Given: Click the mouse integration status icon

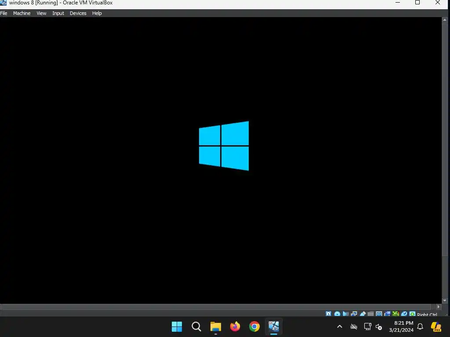Looking at the screenshot, I should click(x=404, y=314).
